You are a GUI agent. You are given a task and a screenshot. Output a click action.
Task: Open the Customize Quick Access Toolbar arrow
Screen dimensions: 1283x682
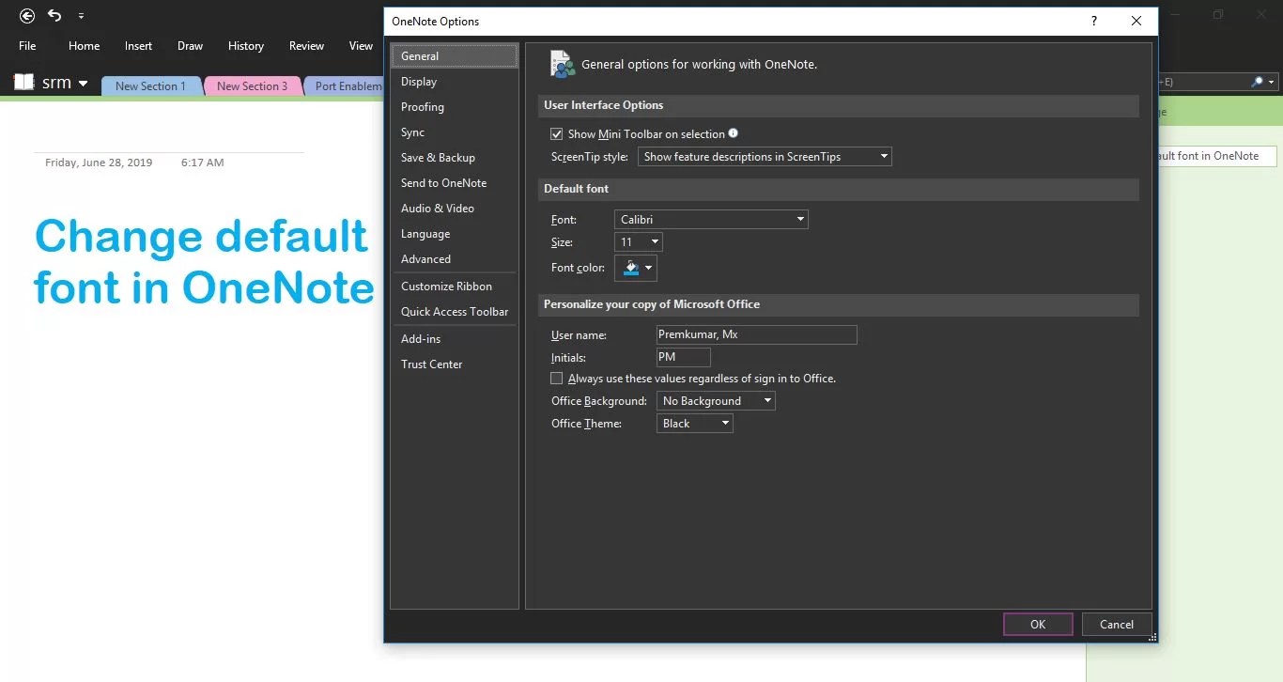[81, 17]
